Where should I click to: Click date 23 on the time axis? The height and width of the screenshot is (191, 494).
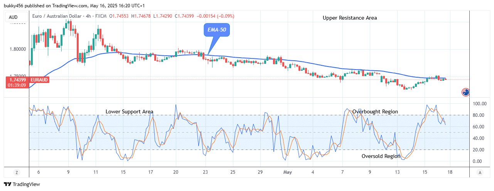(206, 172)
